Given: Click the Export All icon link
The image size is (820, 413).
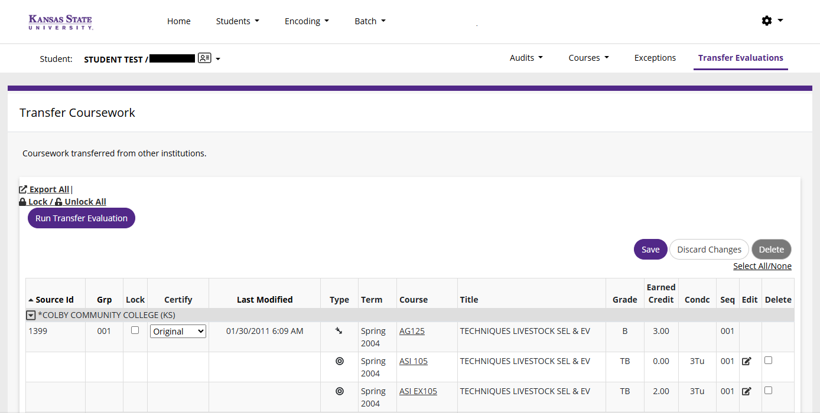Looking at the screenshot, I should pos(23,189).
